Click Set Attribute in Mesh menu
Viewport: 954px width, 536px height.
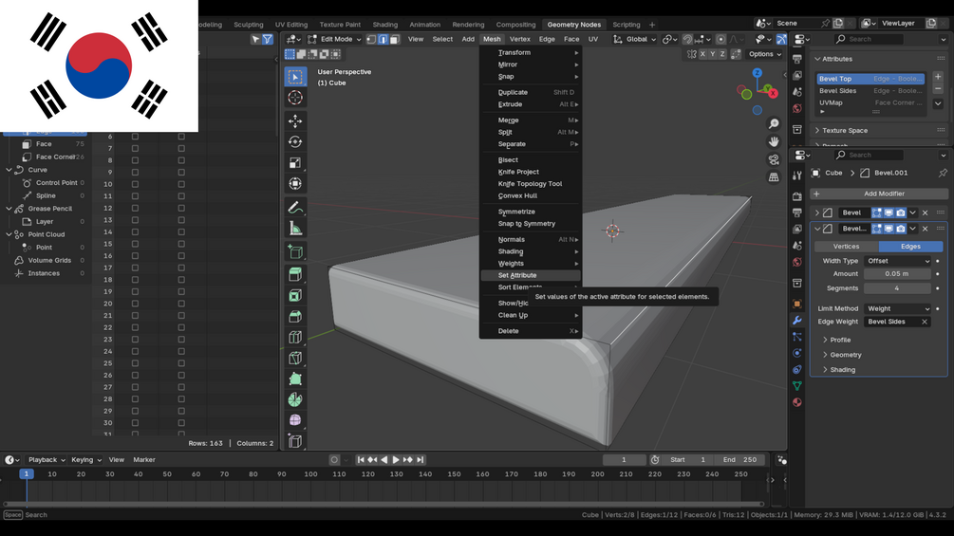click(531, 275)
